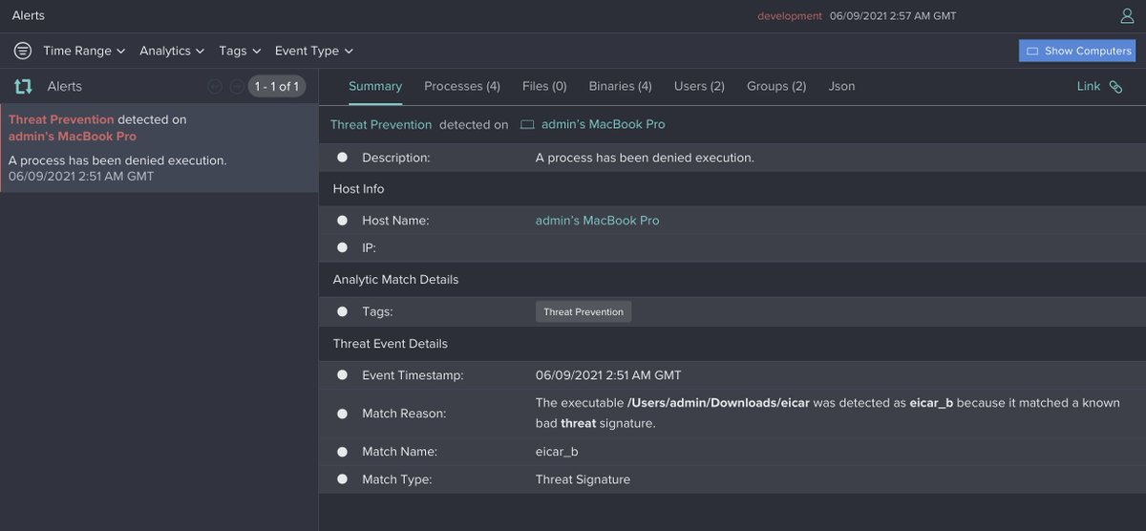The width and height of the screenshot is (1146, 531).
Task: Open the Json tab
Action: click(841, 86)
